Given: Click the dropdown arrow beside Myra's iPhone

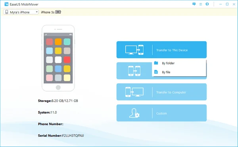Looking at the screenshot, I should [36, 12].
